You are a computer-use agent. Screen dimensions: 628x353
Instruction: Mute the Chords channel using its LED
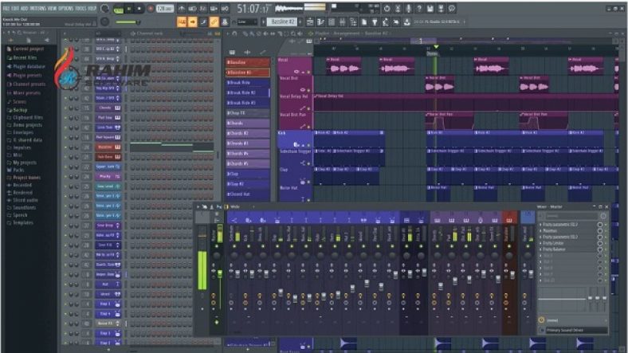tap(65, 108)
